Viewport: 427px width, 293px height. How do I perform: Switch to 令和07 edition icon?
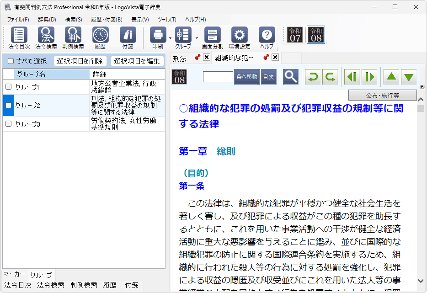pos(295,35)
